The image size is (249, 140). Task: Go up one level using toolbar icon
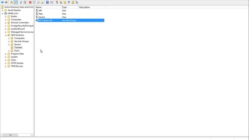click(11, 2)
